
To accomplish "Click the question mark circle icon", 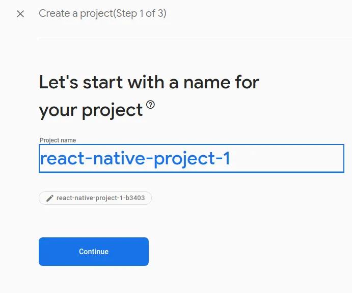I will 150,105.
